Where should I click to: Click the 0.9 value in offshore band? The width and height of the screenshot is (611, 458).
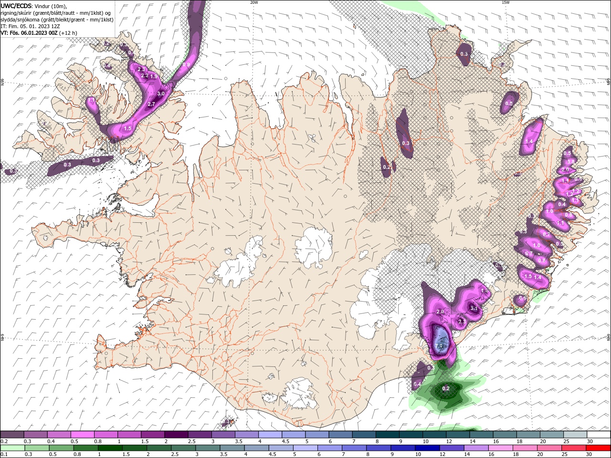coord(186,65)
